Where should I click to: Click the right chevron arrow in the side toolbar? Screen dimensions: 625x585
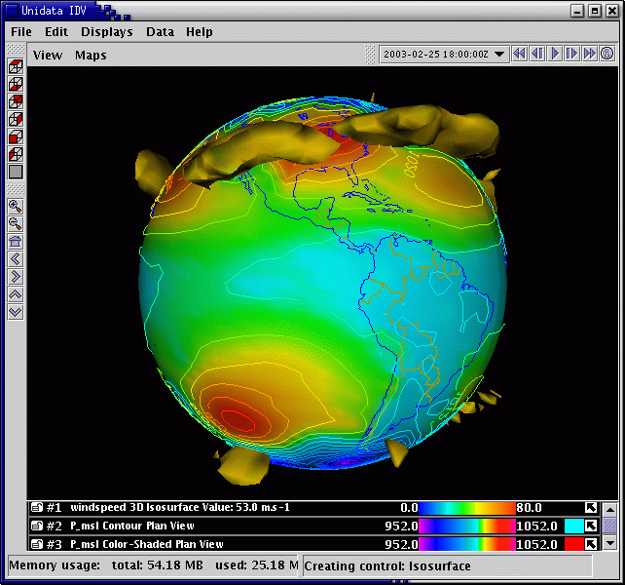15,276
